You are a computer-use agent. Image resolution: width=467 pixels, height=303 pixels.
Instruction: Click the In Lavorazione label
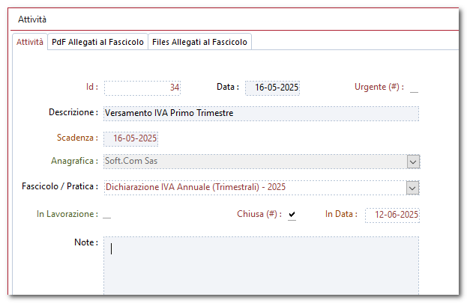point(67,214)
